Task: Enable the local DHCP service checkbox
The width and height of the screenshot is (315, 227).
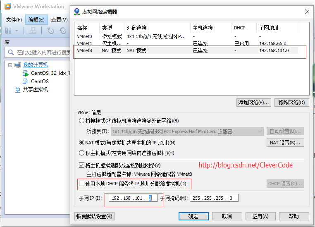Action: coord(81,183)
